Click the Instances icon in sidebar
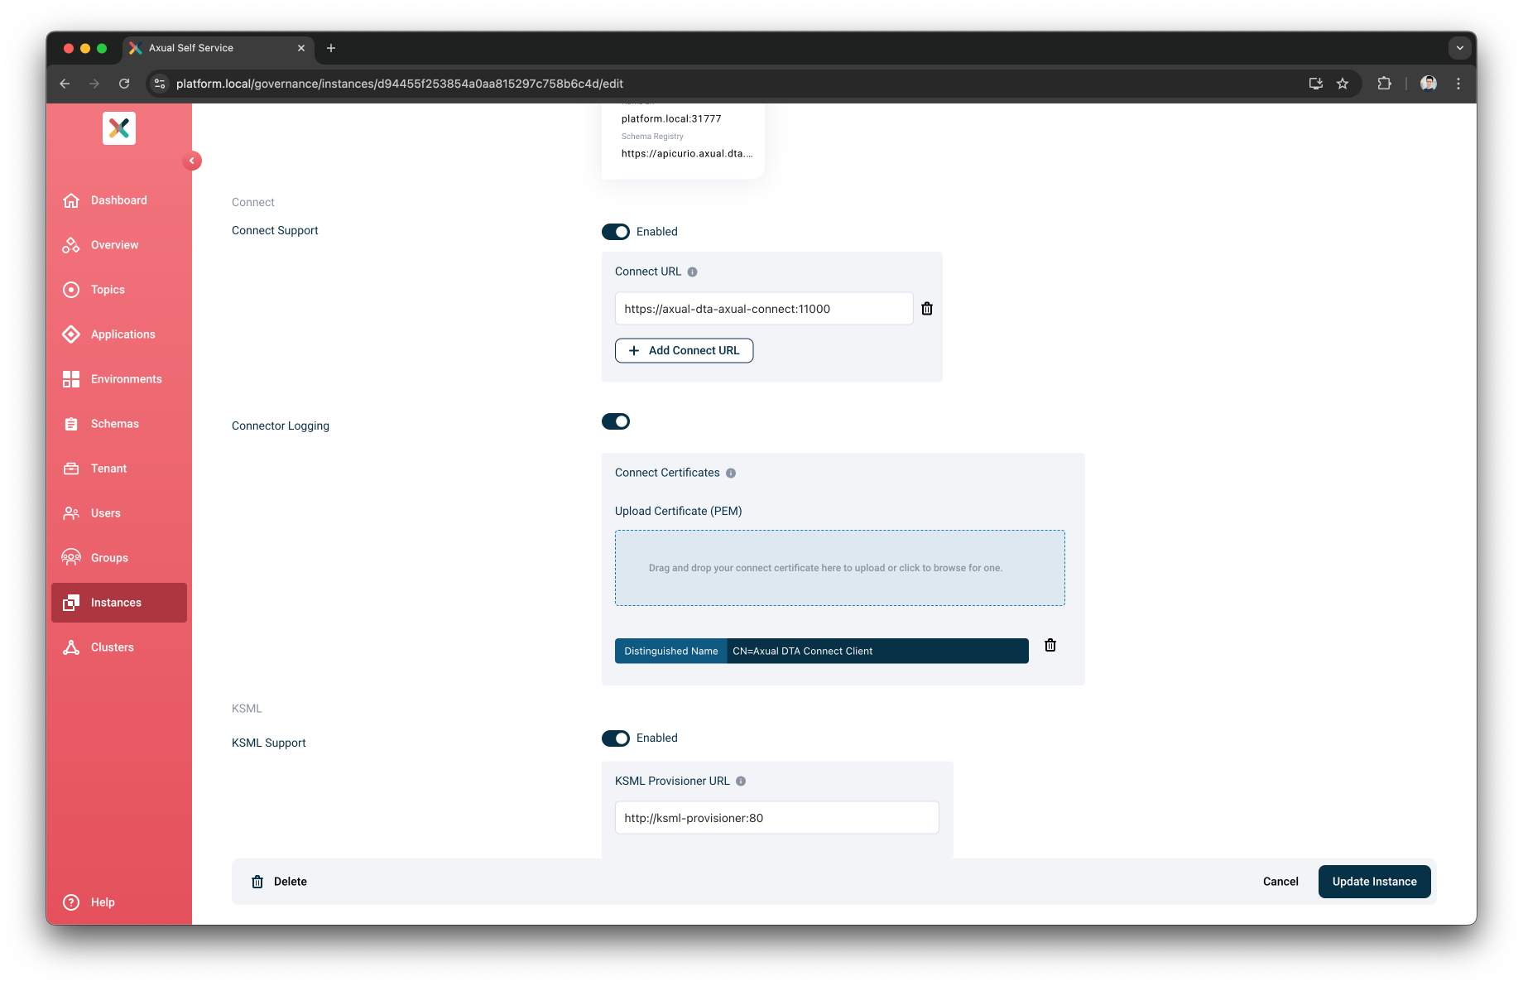 point(71,603)
